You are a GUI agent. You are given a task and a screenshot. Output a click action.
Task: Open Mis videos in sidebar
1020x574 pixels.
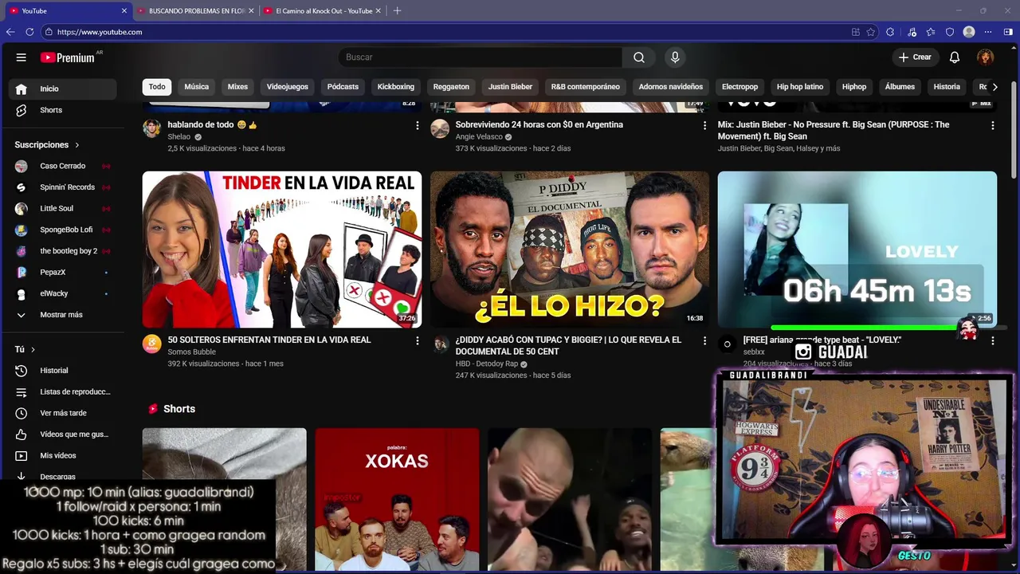63,456
